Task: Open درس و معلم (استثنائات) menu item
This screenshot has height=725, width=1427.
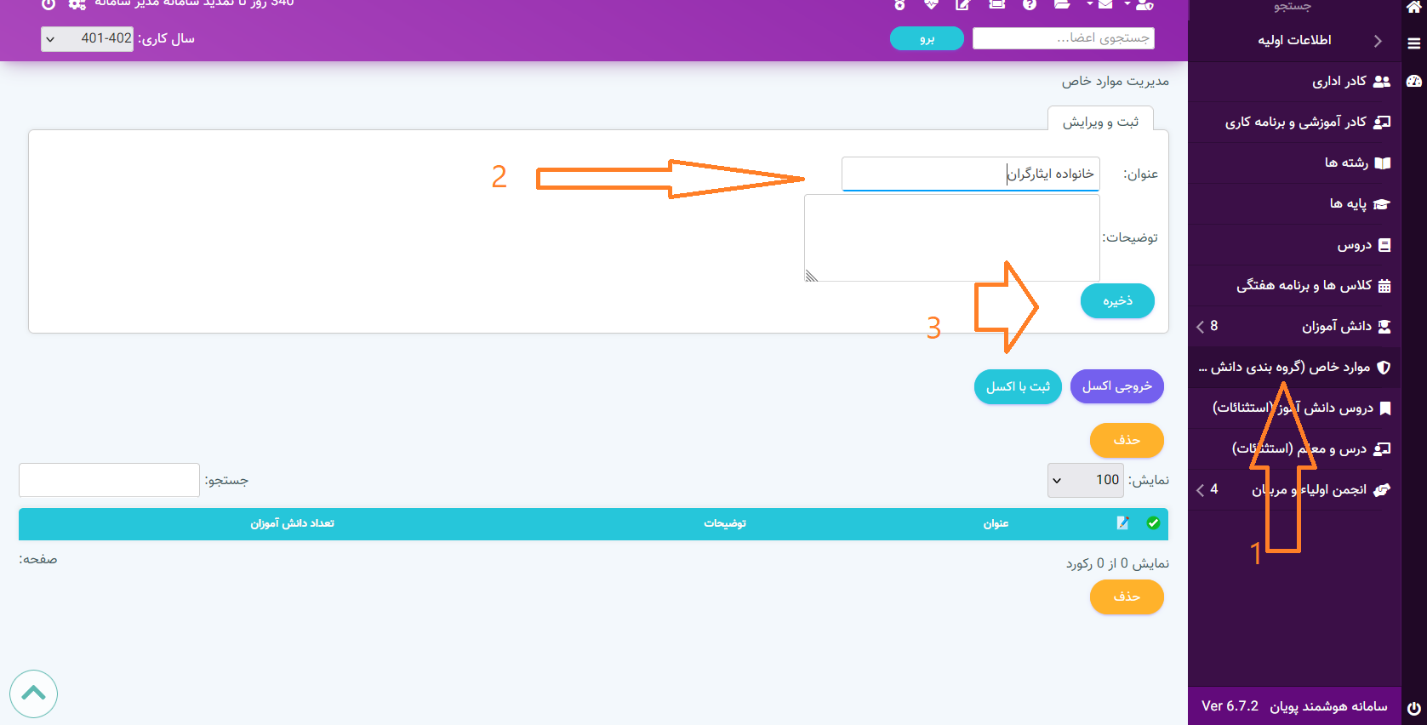Action: 1294,449
